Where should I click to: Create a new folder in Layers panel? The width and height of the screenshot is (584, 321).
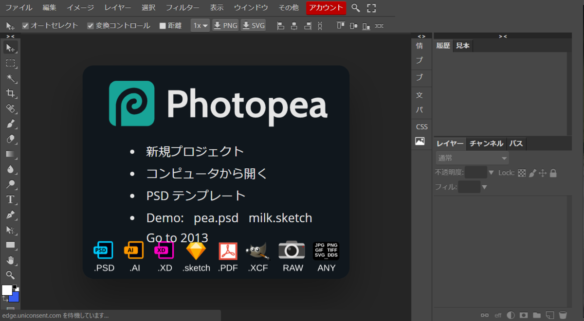click(x=537, y=315)
